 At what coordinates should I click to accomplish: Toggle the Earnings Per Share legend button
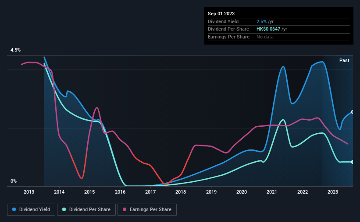pos(147,210)
